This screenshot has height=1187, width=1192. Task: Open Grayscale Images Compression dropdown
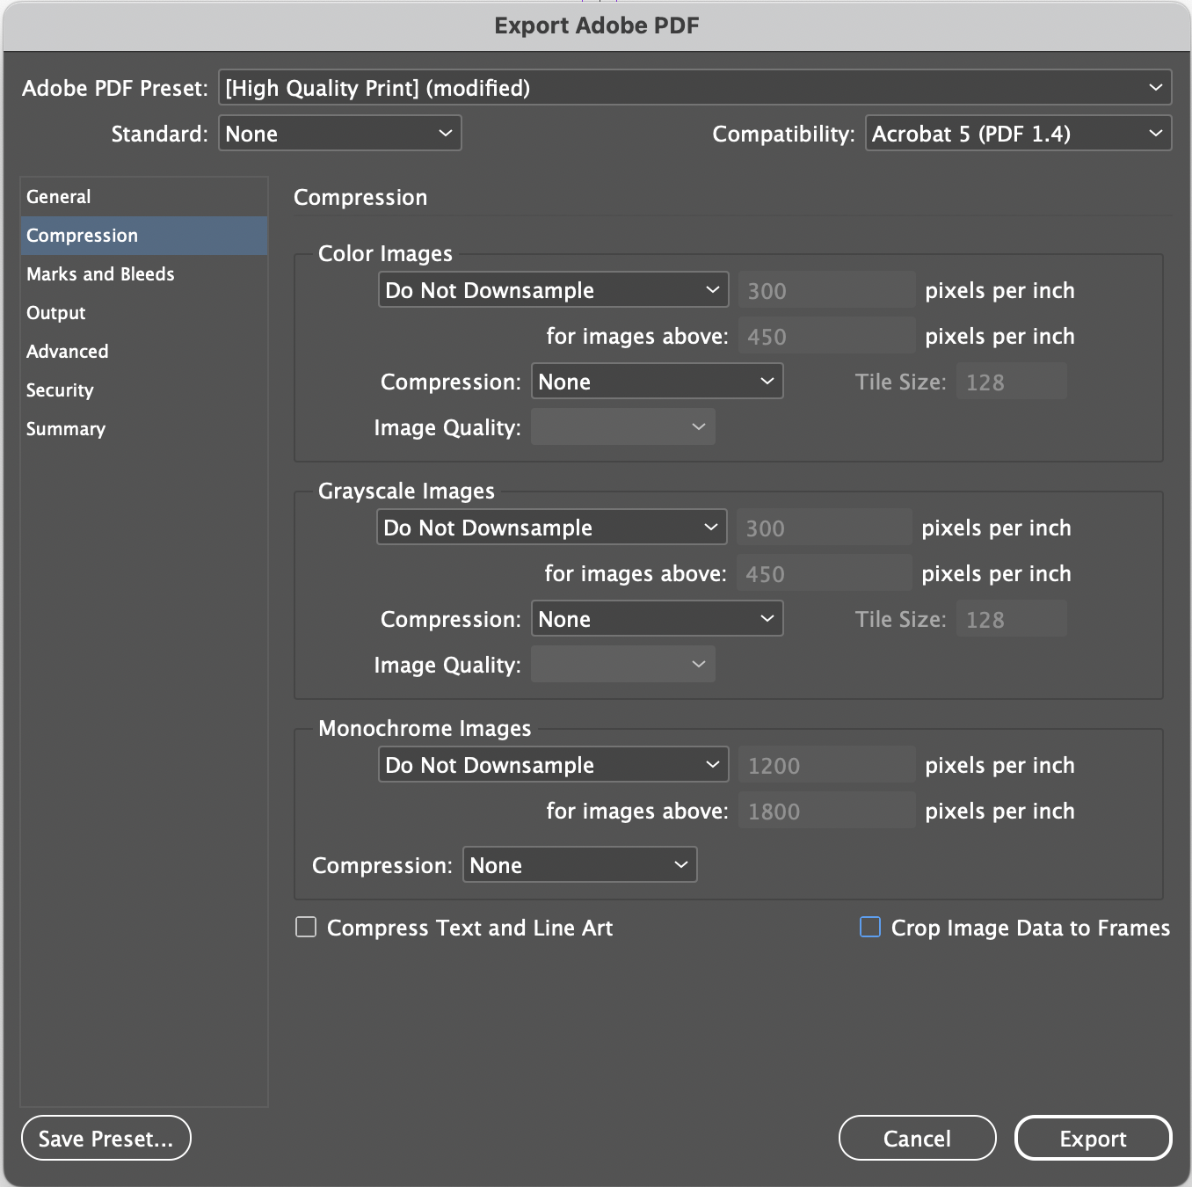click(657, 619)
